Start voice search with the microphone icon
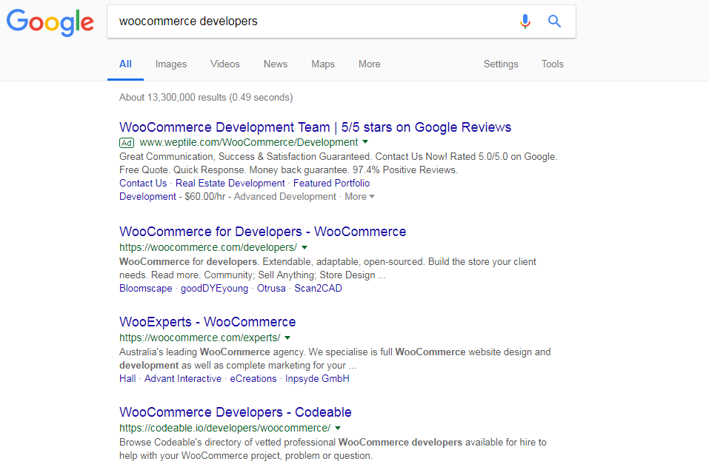Image resolution: width=709 pixels, height=470 pixels. tap(525, 21)
